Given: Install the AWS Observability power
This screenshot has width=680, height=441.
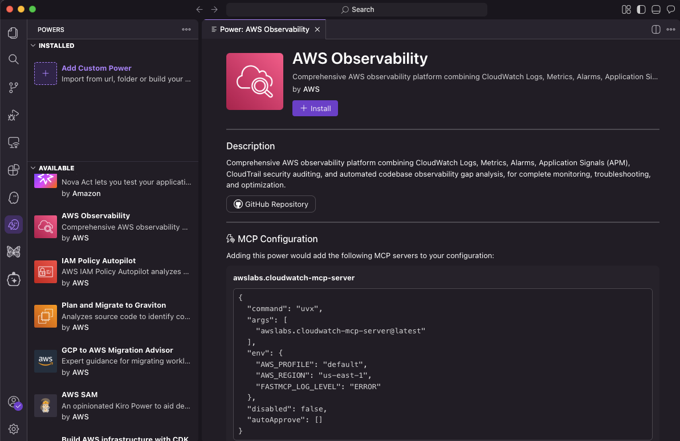Looking at the screenshot, I should [x=315, y=108].
